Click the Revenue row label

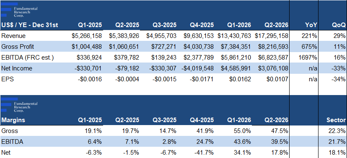click(x=13, y=36)
